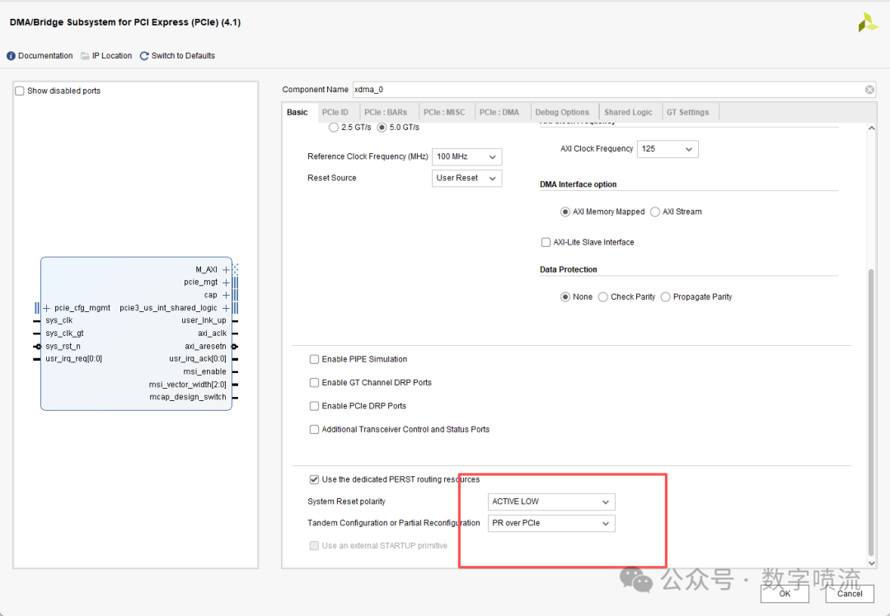Image resolution: width=890 pixels, height=616 pixels.
Task: Open AXI Clock Frequency dropdown
Action: pyautogui.click(x=667, y=148)
